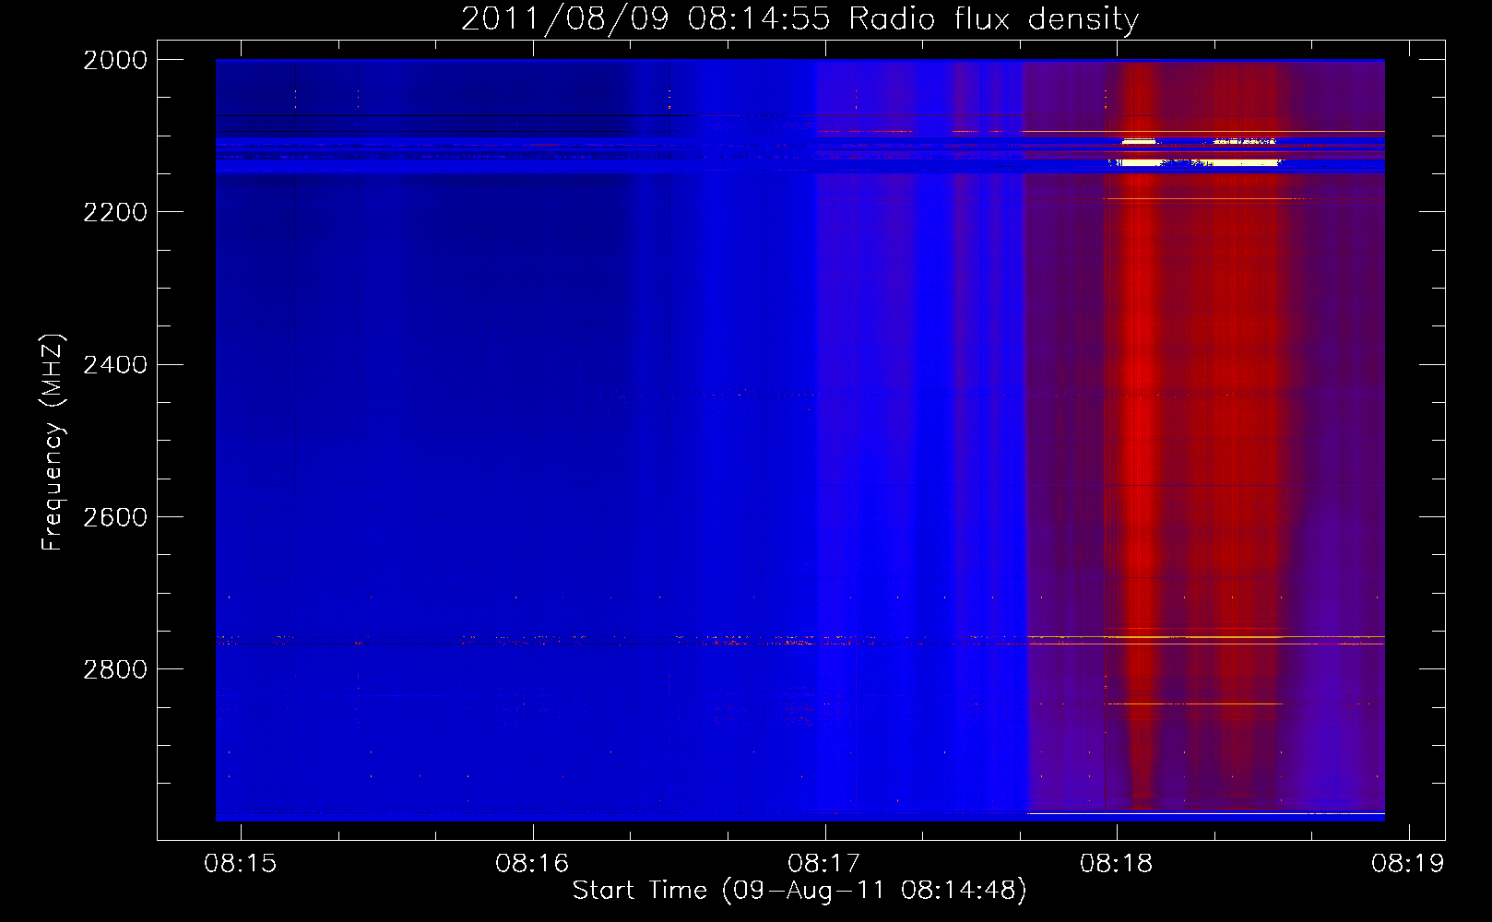Click the 2200 frequency tick label
1492x922 pixels.
click(x=115, y=212)
